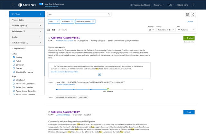Click the Clear all link
Image resolution: width=206 pixels, height=135 pixels.
(190, 22)
